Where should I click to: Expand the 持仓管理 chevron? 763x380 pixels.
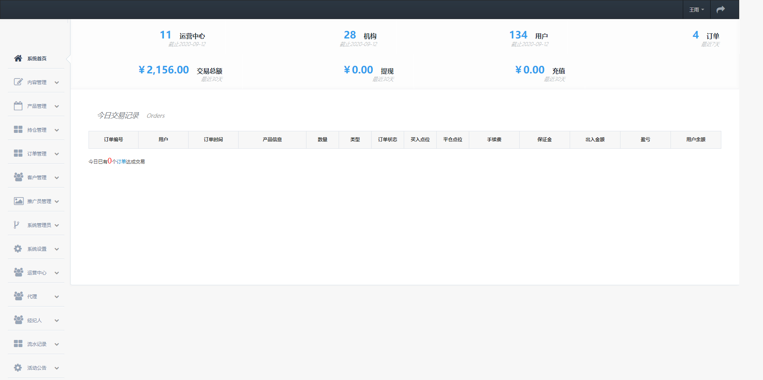57,130
